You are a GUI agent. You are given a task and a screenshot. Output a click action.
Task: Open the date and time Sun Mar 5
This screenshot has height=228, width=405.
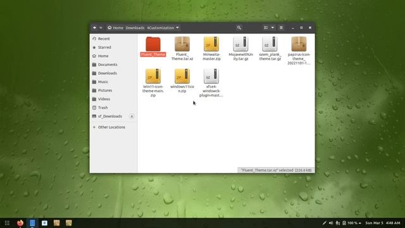click(383, 223)
